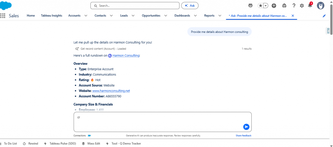Open the Reports tab
The image size is (333, 147).
(209, 16)
